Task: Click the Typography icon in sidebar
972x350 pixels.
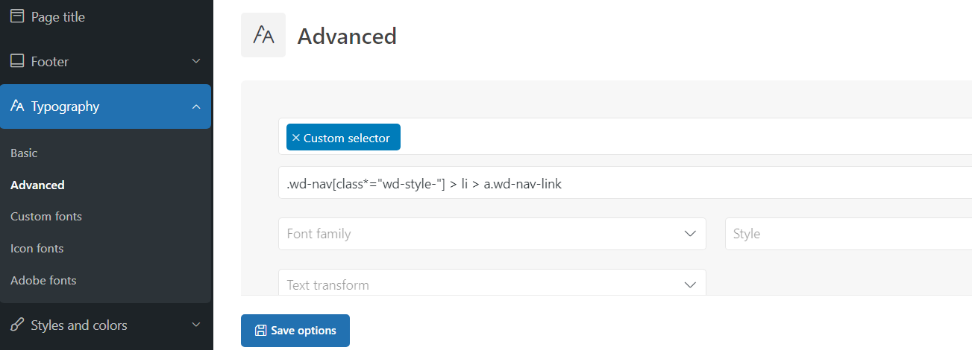Action: (17, 106)
